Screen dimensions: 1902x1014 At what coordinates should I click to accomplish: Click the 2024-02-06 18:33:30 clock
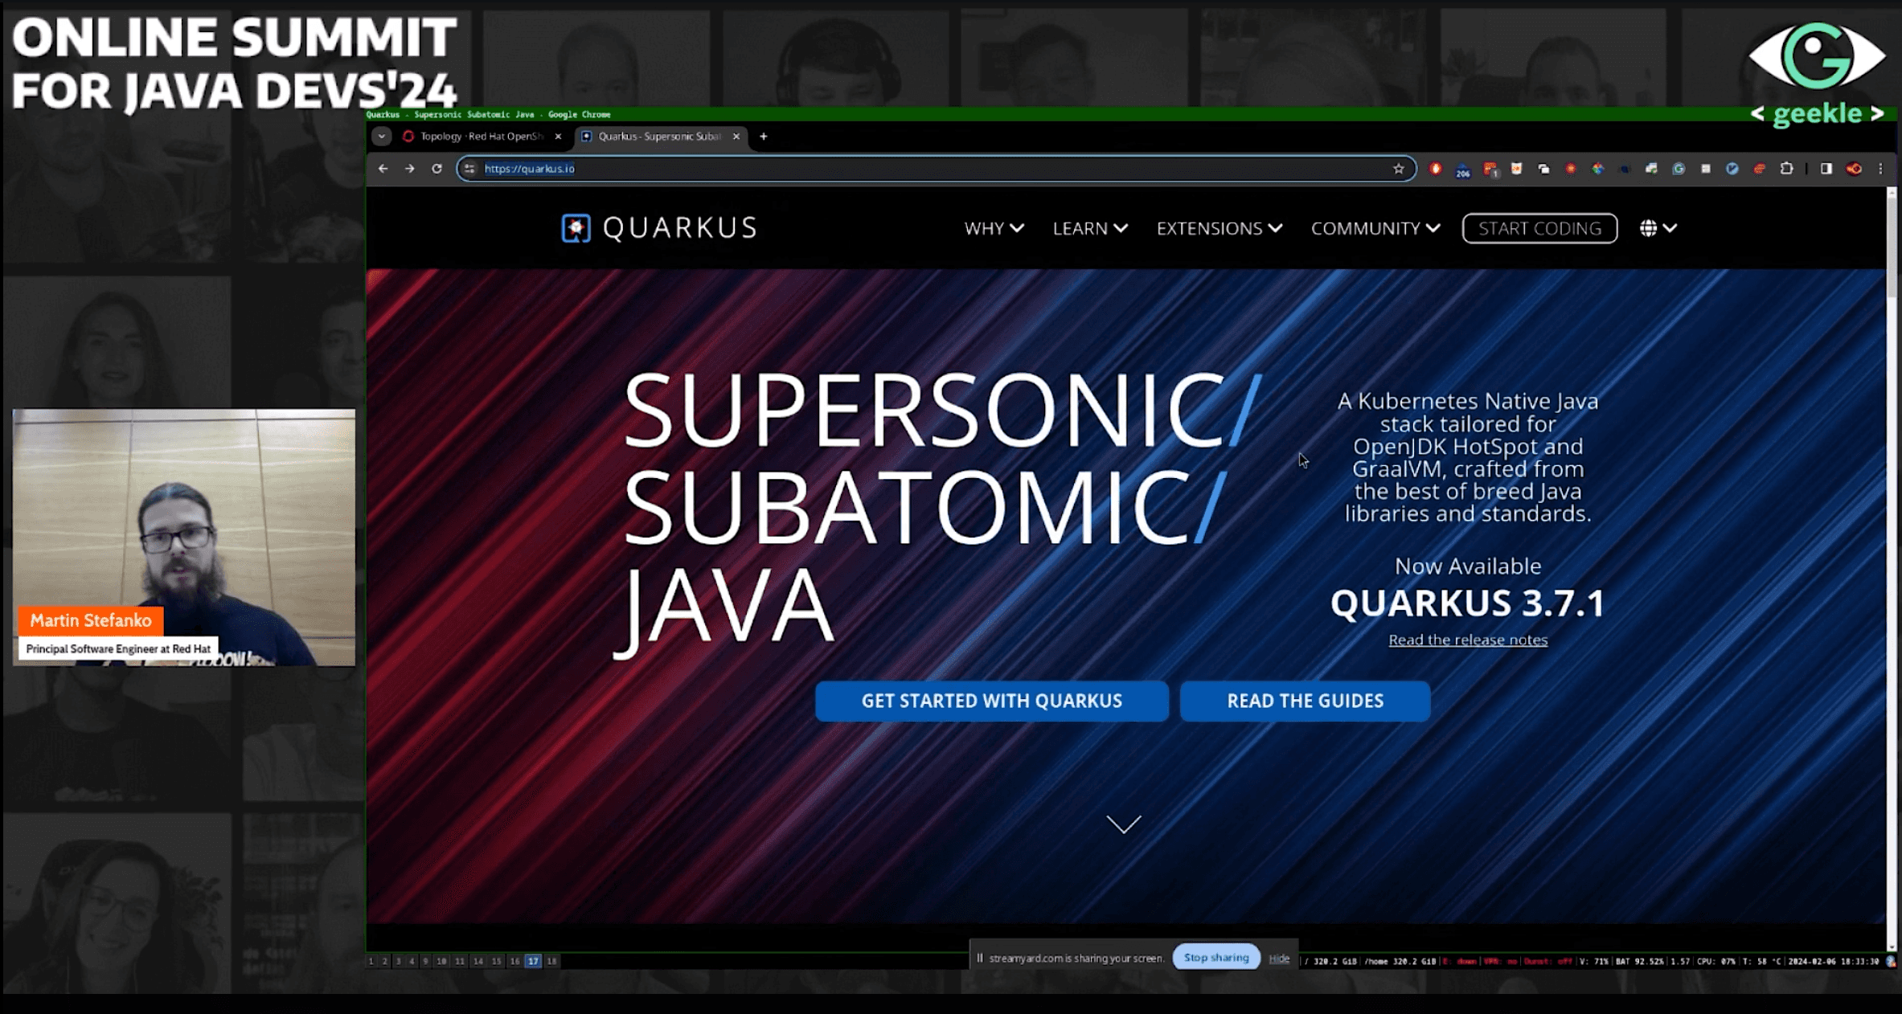[x=1834, y=961]
